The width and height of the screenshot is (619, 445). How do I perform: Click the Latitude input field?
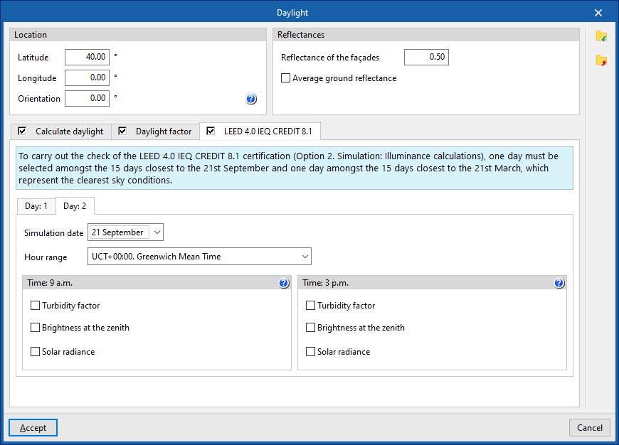(x=87, y=57)
